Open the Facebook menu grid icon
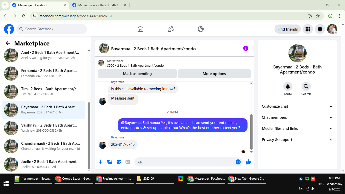This screenshot has width=345, height=194. tap(308, 29)
